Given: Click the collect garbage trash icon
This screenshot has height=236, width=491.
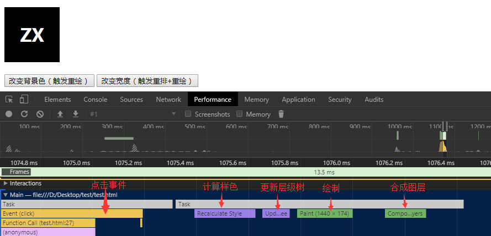Looking at the screenshot, I should click(281, 114).
